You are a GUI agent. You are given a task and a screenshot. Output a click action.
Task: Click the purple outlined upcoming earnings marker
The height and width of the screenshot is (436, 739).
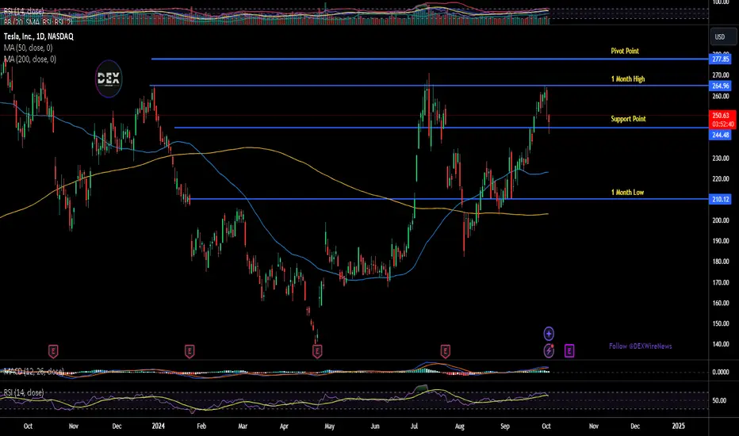[569, 350]
